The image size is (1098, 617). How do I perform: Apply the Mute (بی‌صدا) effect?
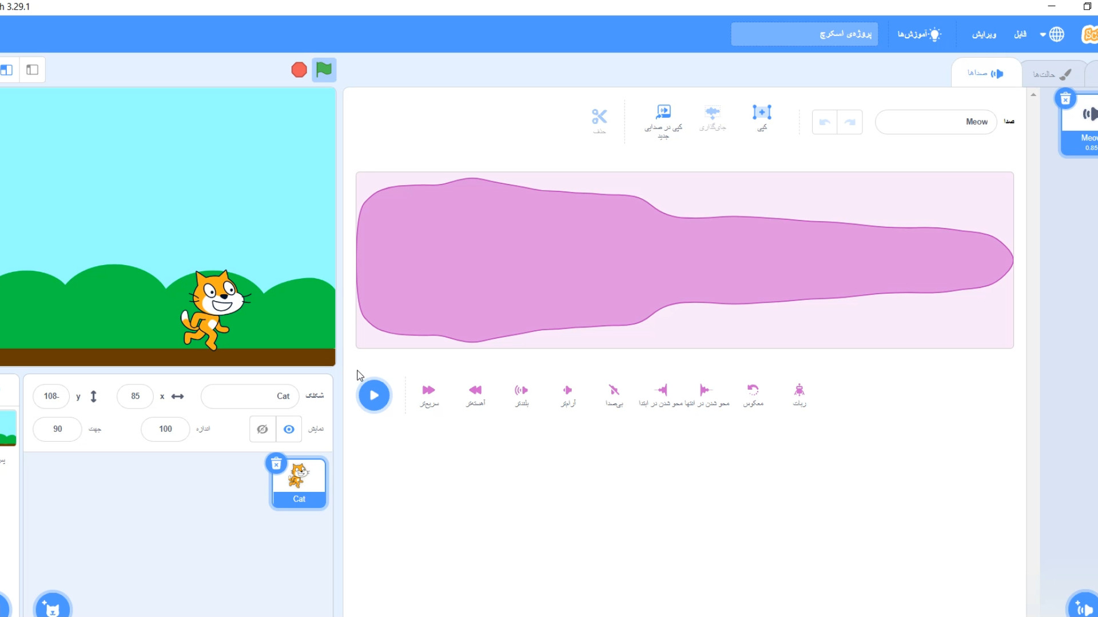[614, 395]
